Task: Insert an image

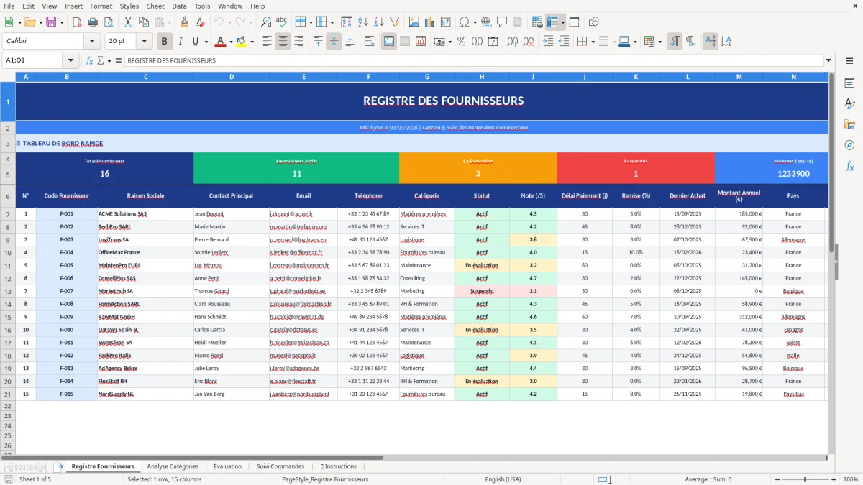Action: (x=414, y=22)
